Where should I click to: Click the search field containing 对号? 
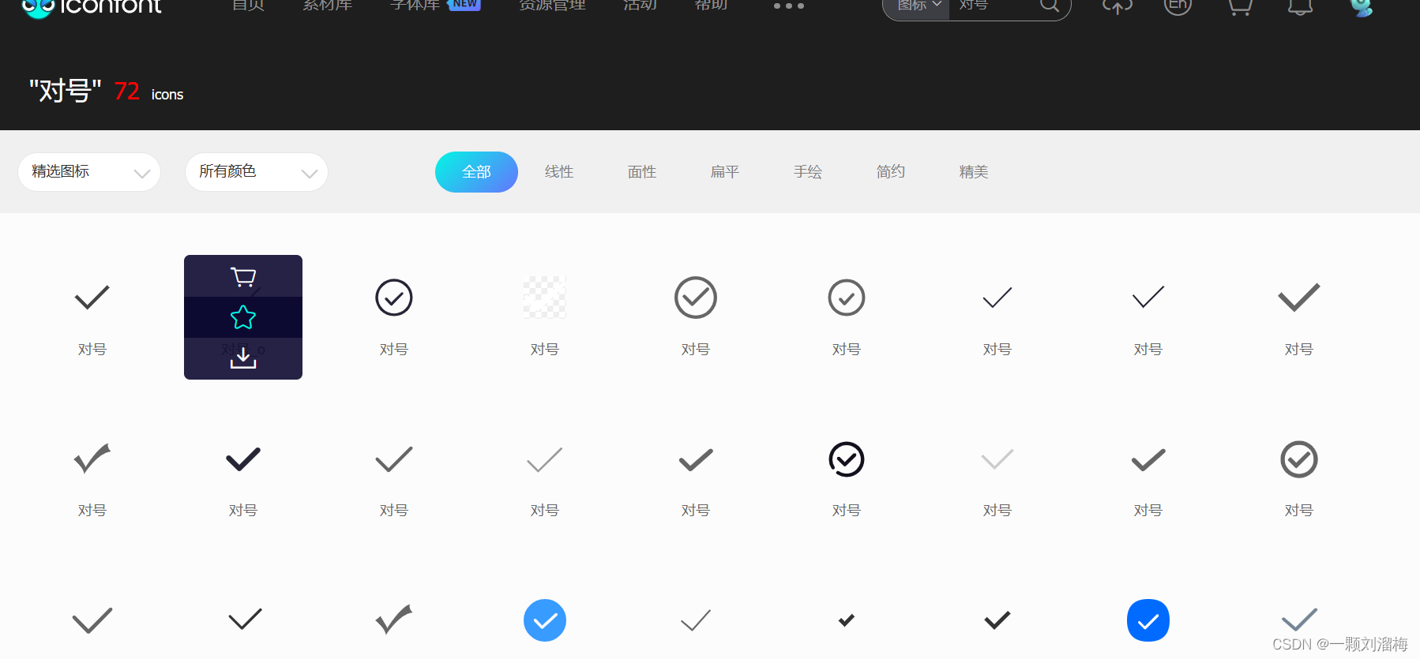995,6
